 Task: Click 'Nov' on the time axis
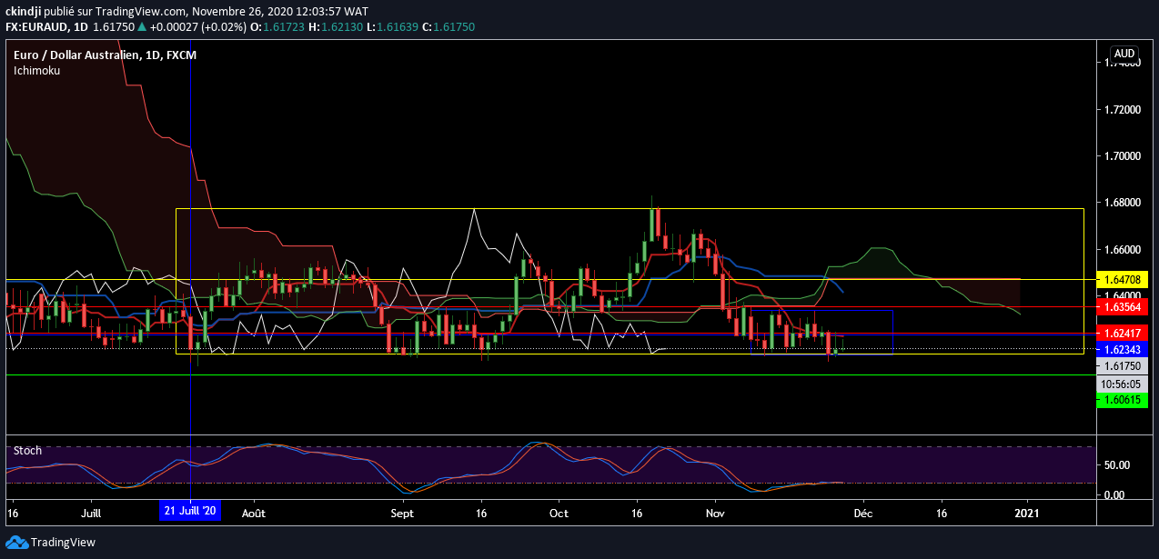click(x=716, y=513)
